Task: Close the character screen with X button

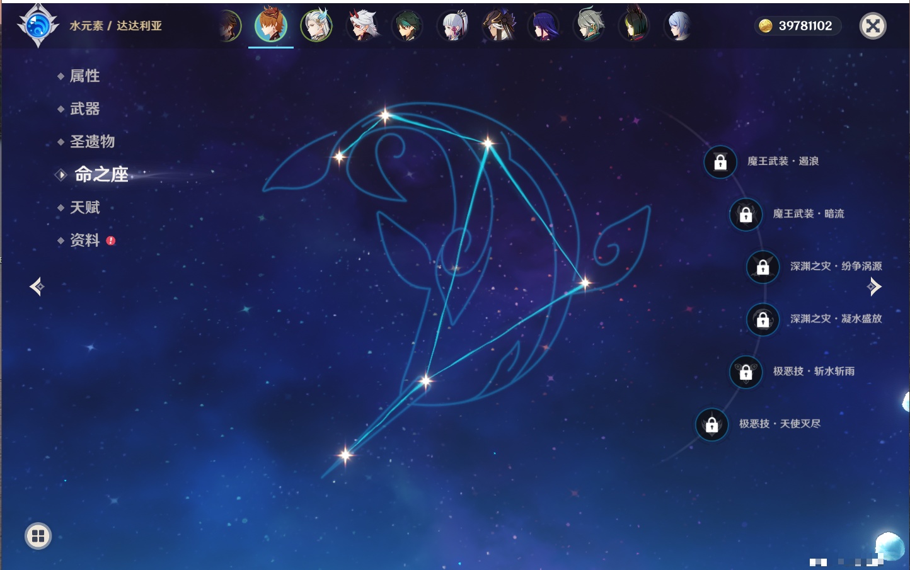Action: 873,26
